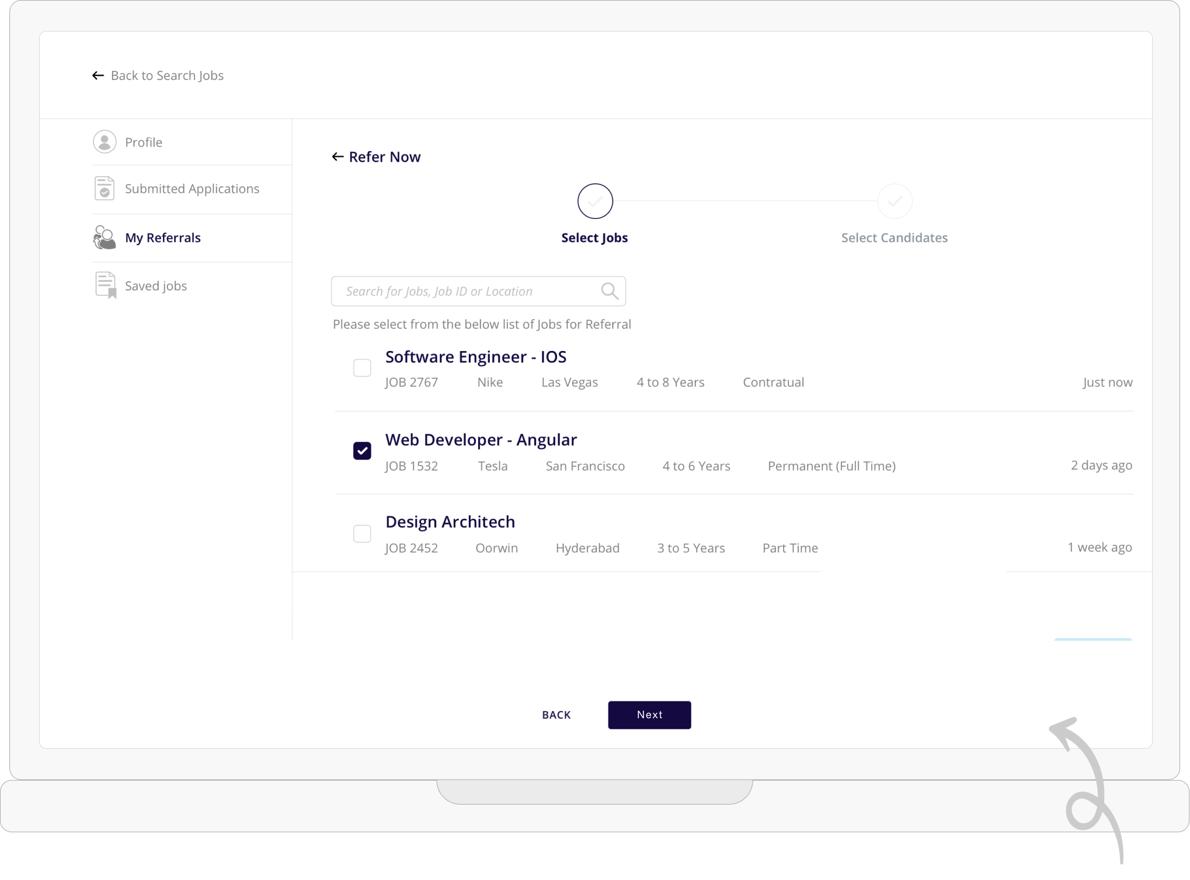Open the Web Developer - Angular job title
This screenshot has height=880, width=1190.
click(481, 440)
